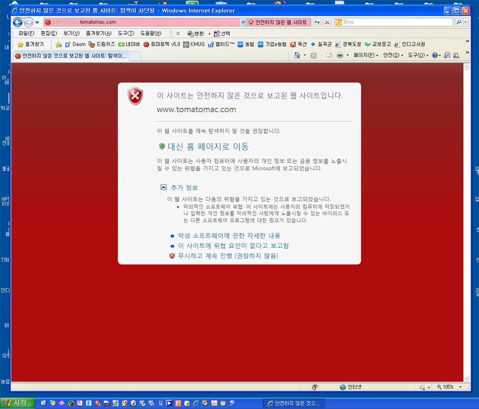The image size is (479, 409).
Task: Collapse the 추가 정보 section
Action: point(164,187)
